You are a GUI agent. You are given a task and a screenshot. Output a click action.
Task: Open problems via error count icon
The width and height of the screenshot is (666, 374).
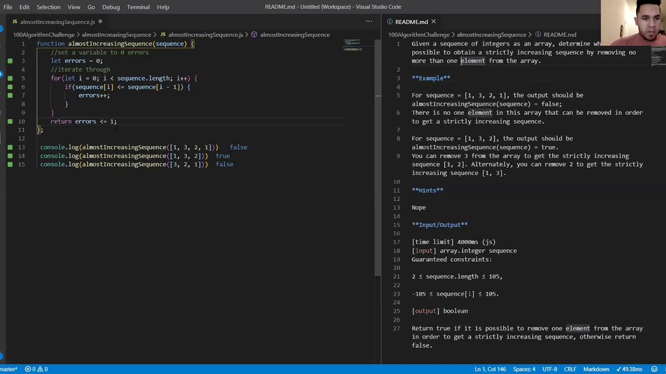pyautogui.click(x=28, y=369)
